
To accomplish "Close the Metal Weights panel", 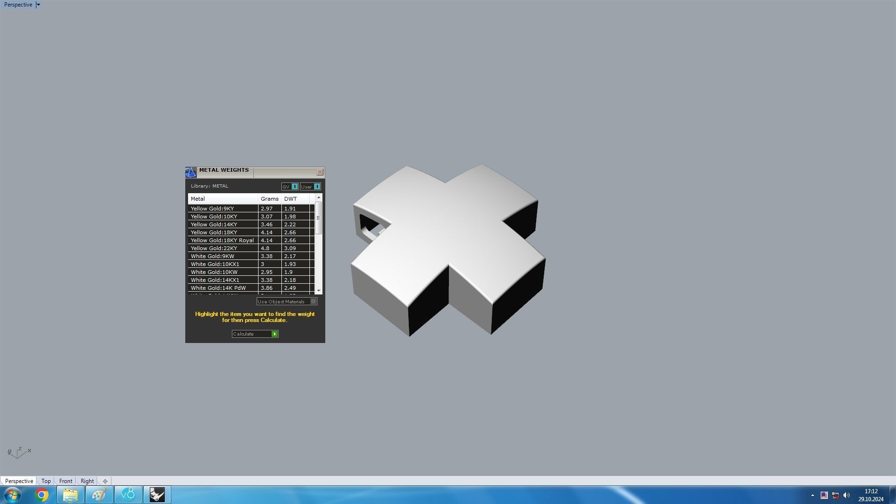I will pyautogui.click(x=320, y=172).
